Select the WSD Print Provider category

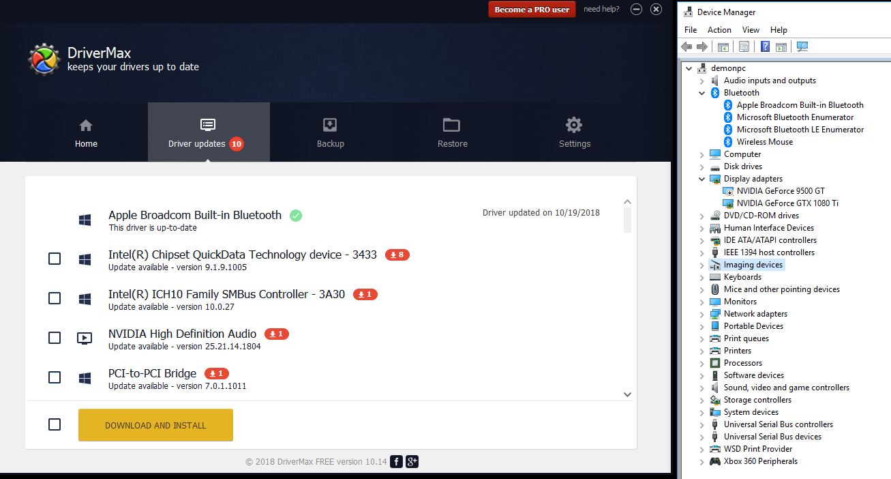[x=757, y=449]
